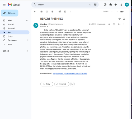Click the Labels heading
Screen dimensions: 132x119
coord(6,51)
